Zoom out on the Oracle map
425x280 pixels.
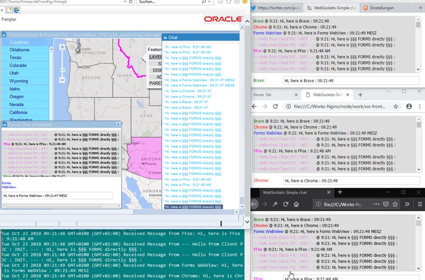[62, 80]
